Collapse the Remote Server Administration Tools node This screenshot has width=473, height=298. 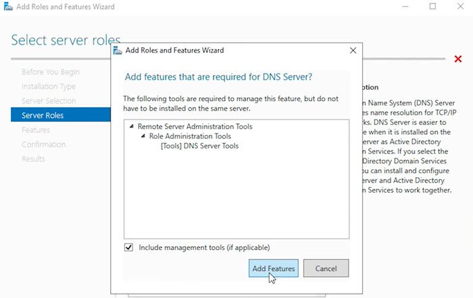(x=131, y=126)
